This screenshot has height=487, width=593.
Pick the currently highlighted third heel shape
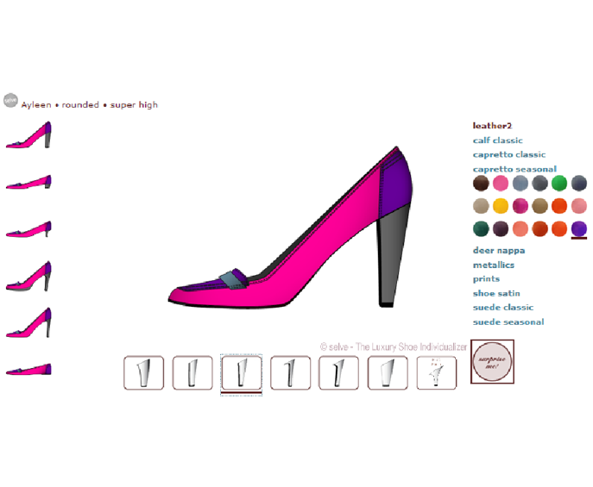click(x=241, y=373)
